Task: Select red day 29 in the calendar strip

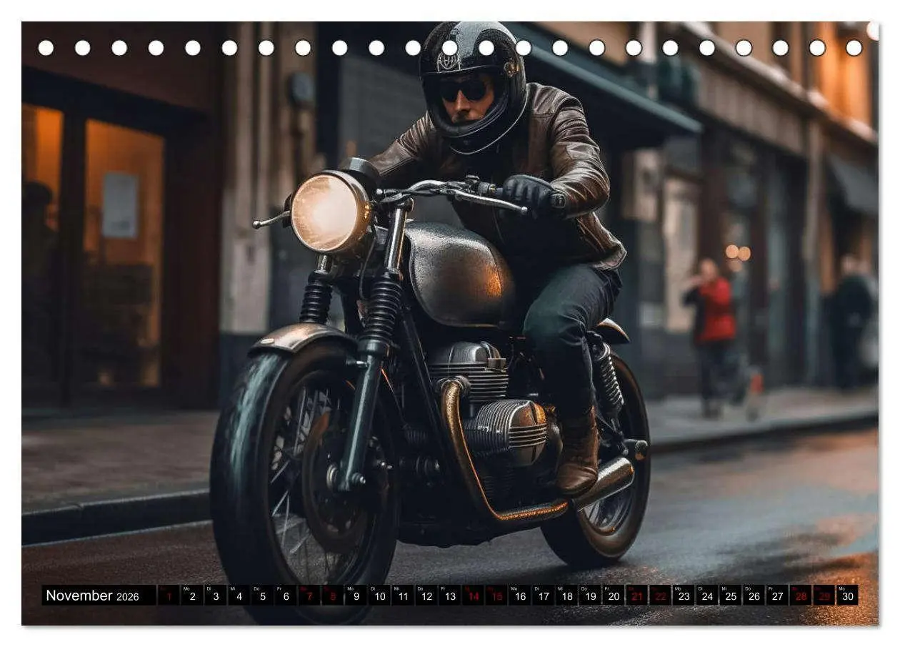Action: [824, 596]
